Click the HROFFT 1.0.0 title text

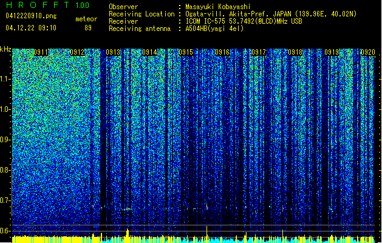coord(47,5)
